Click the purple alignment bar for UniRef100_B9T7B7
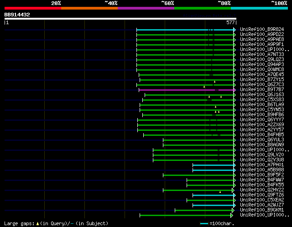The image size is (292, 227). pos(186,90)
